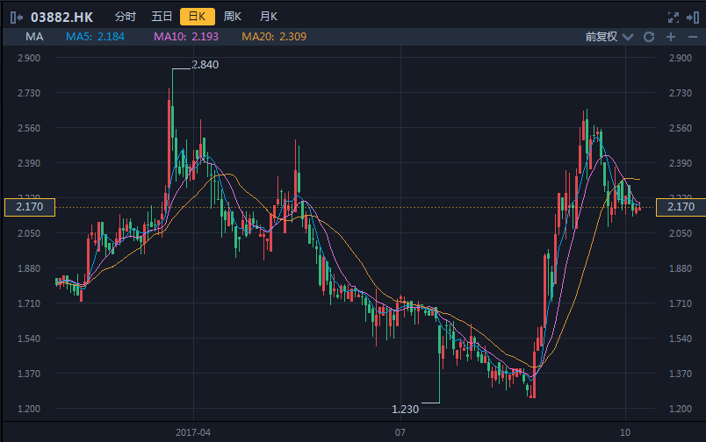706x442 pixels.
Task: Collapse the left panel using the top-left icon
Action: (x=17, y=17)
